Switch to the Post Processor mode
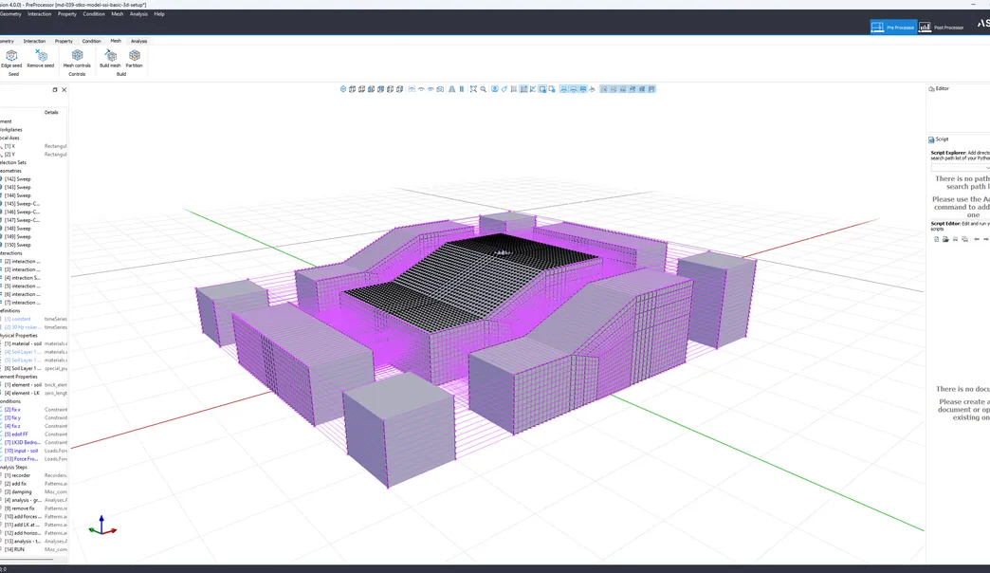Image resolution: width=990 pixels, height=573 pixels. point(942,28)
